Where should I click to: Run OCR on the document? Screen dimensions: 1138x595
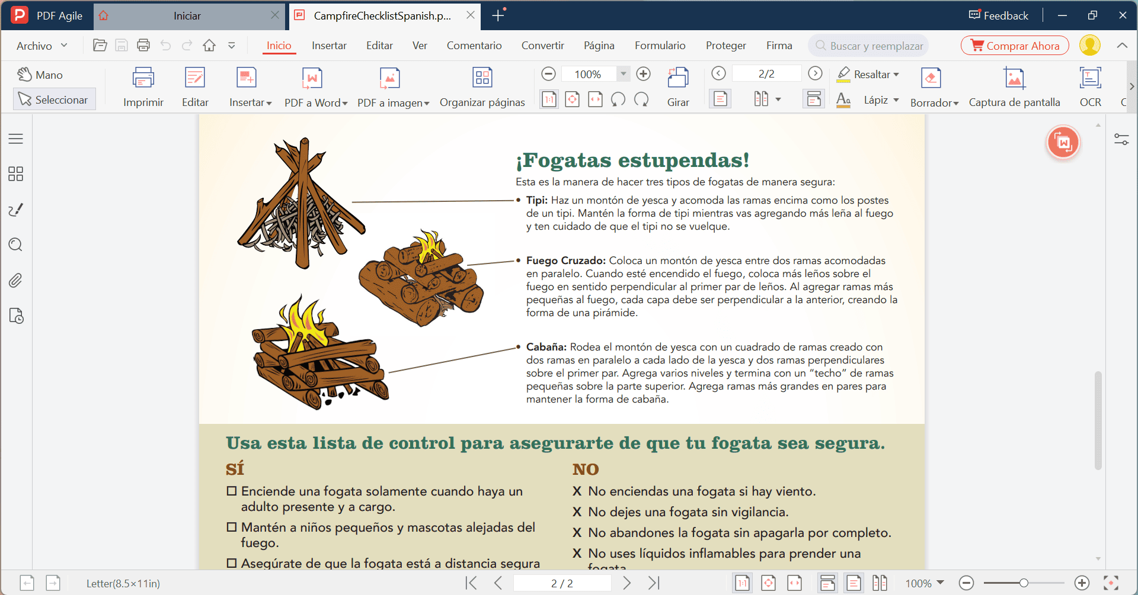pos(1090,86)
